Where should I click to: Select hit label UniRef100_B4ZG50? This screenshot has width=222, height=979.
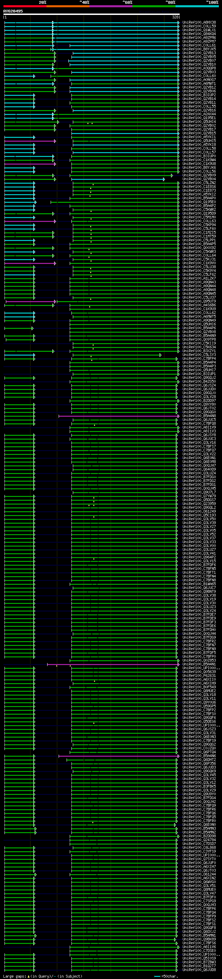[x=199, y=382]
